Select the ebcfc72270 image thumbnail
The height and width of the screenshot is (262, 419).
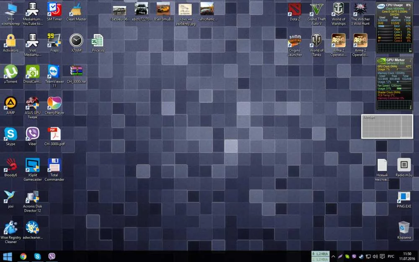tap(141, 12)
